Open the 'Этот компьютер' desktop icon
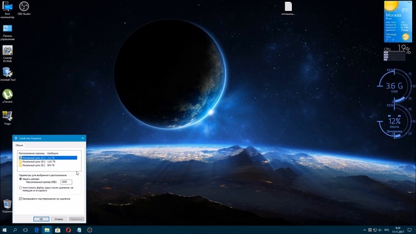Viewport: 416px width, 234px height. [x=7, y=10]
